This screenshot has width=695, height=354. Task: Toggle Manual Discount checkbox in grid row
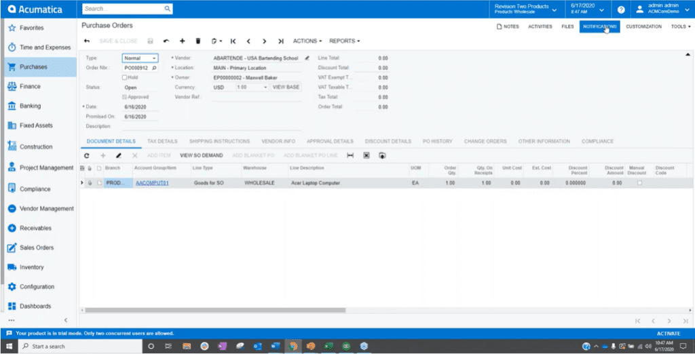639,183
